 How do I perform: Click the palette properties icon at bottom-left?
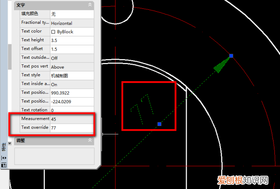click(x=4, y=165)
